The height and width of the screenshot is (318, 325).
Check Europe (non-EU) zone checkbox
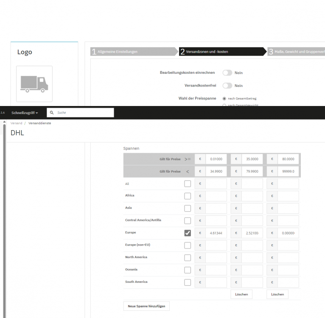coord(188,245)
